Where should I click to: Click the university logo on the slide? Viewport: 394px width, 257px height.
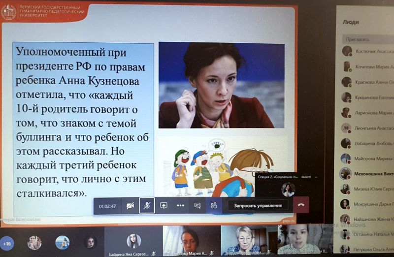point(8,12)
